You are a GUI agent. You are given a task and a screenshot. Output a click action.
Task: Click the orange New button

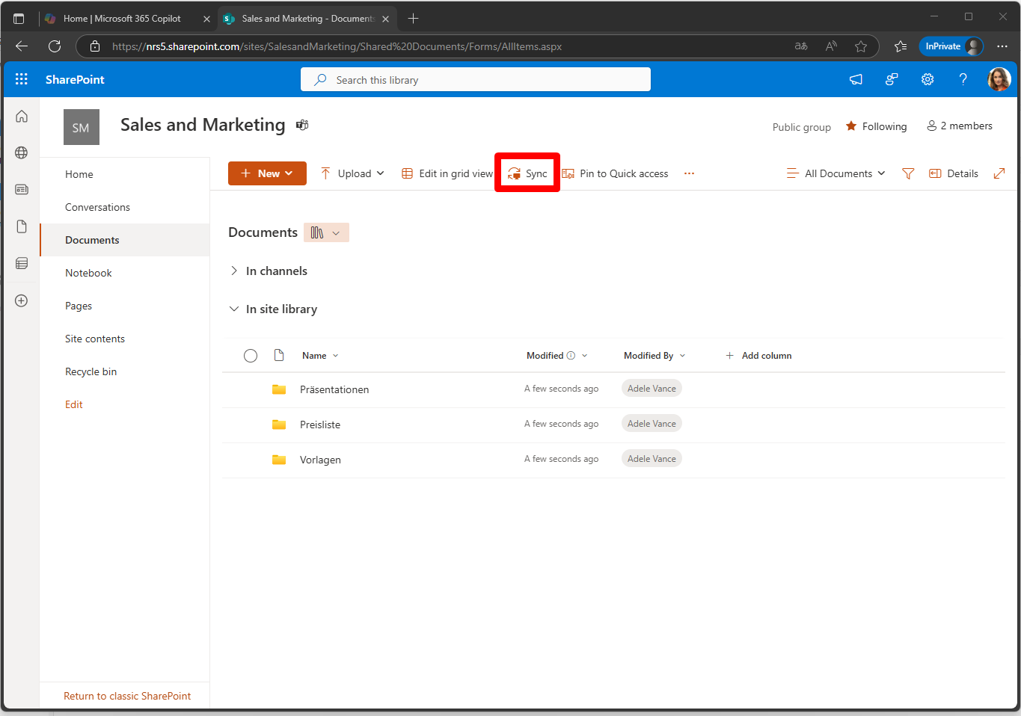coord(267,173)
